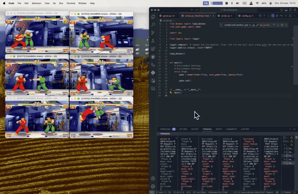
Task: Click Live Share in the status bar
Action: point(201,192)
